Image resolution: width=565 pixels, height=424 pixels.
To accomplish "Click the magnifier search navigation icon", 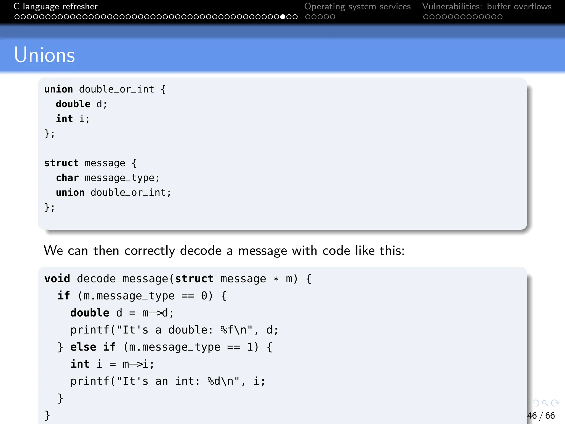I will point(545,403).
